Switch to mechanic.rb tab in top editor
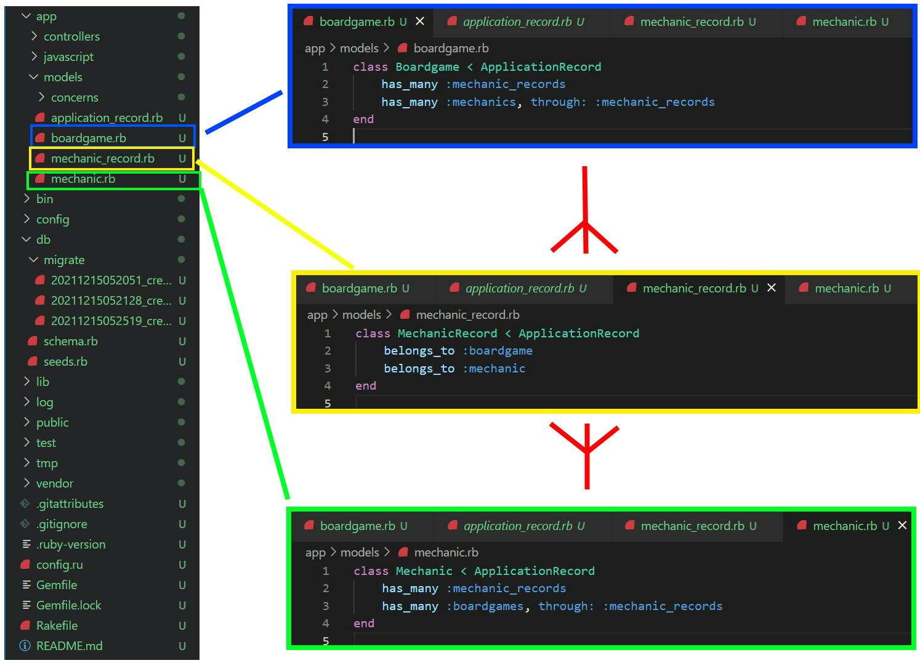 coord(849,22)
